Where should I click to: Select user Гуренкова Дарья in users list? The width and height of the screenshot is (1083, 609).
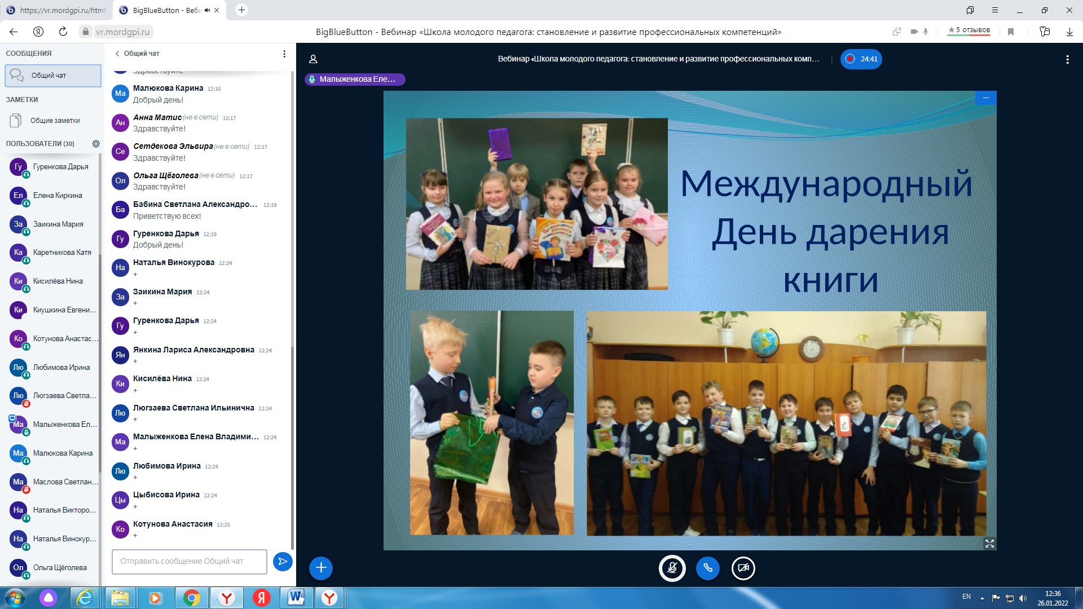(x=53, y=167)
